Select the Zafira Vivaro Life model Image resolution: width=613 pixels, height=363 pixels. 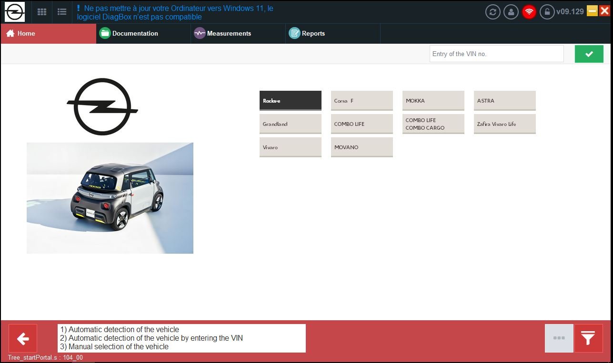pos(505,124)
